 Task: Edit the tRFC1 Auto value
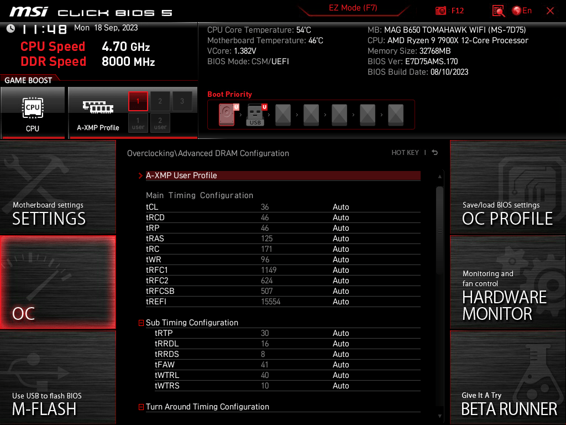tap(340, 270)
